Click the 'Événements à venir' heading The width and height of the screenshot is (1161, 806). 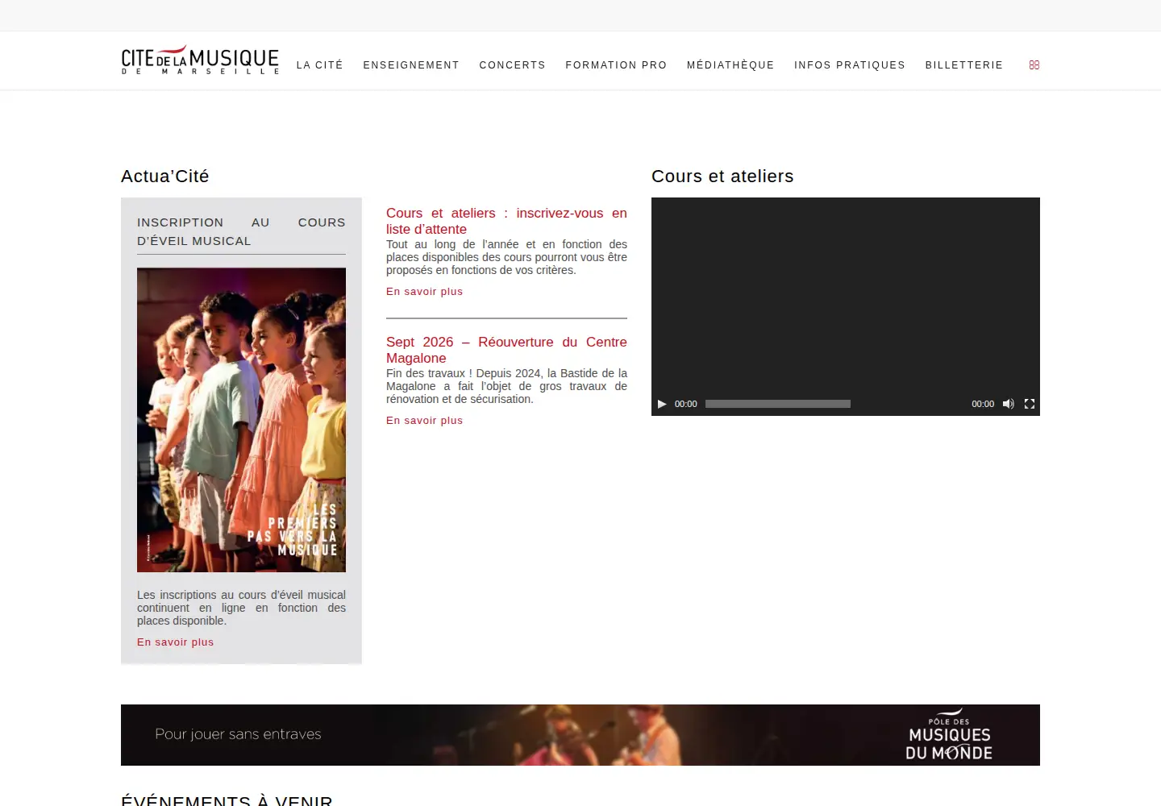click(x=227, y=800)
